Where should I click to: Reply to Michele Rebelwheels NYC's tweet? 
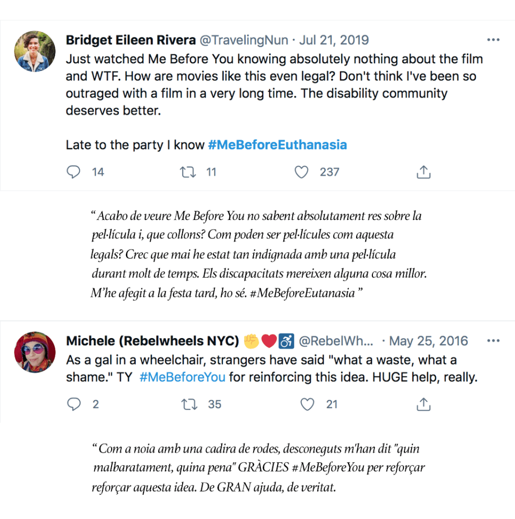click(74, 404)
